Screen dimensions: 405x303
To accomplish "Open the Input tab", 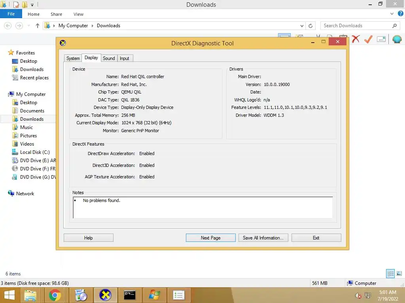I will [x=125, y=58].
